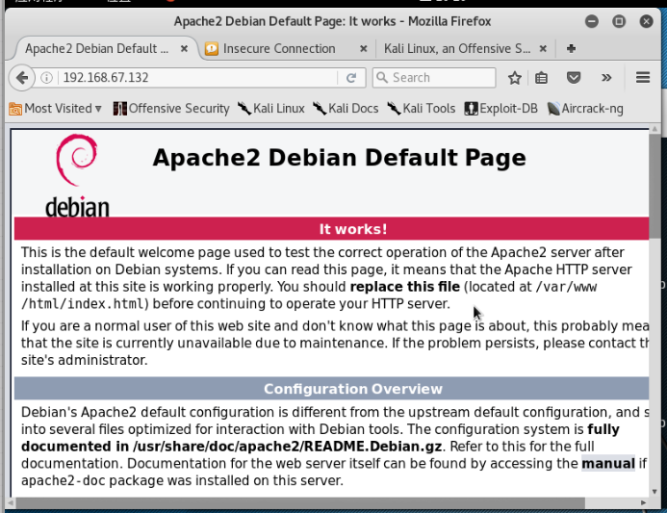
Task: Save page to Pocket icon
Action: pyautogui.click(x=574, y=78)
